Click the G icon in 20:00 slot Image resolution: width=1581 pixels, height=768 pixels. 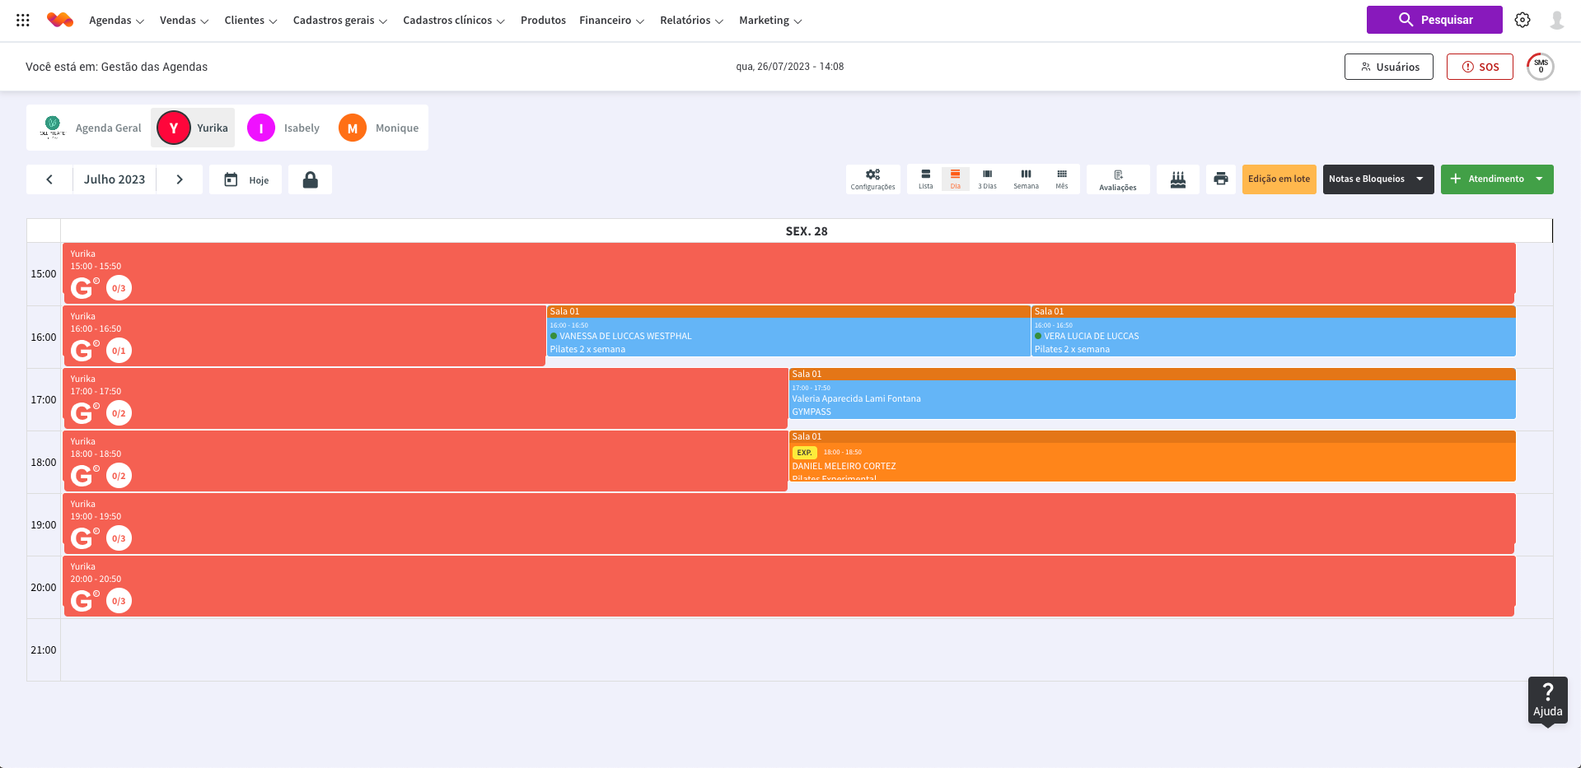point(83,600)
